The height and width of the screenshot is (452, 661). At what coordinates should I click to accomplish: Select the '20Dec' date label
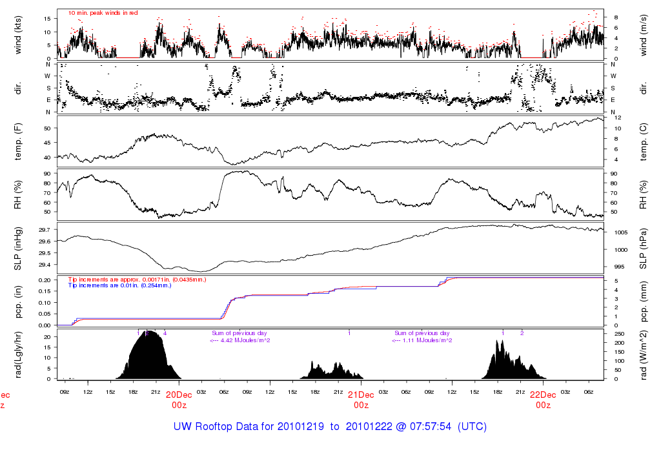179,395
